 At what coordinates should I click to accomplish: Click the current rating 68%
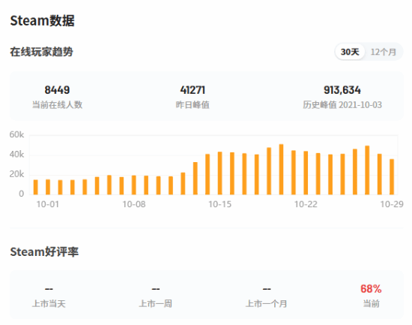point(371,289)
